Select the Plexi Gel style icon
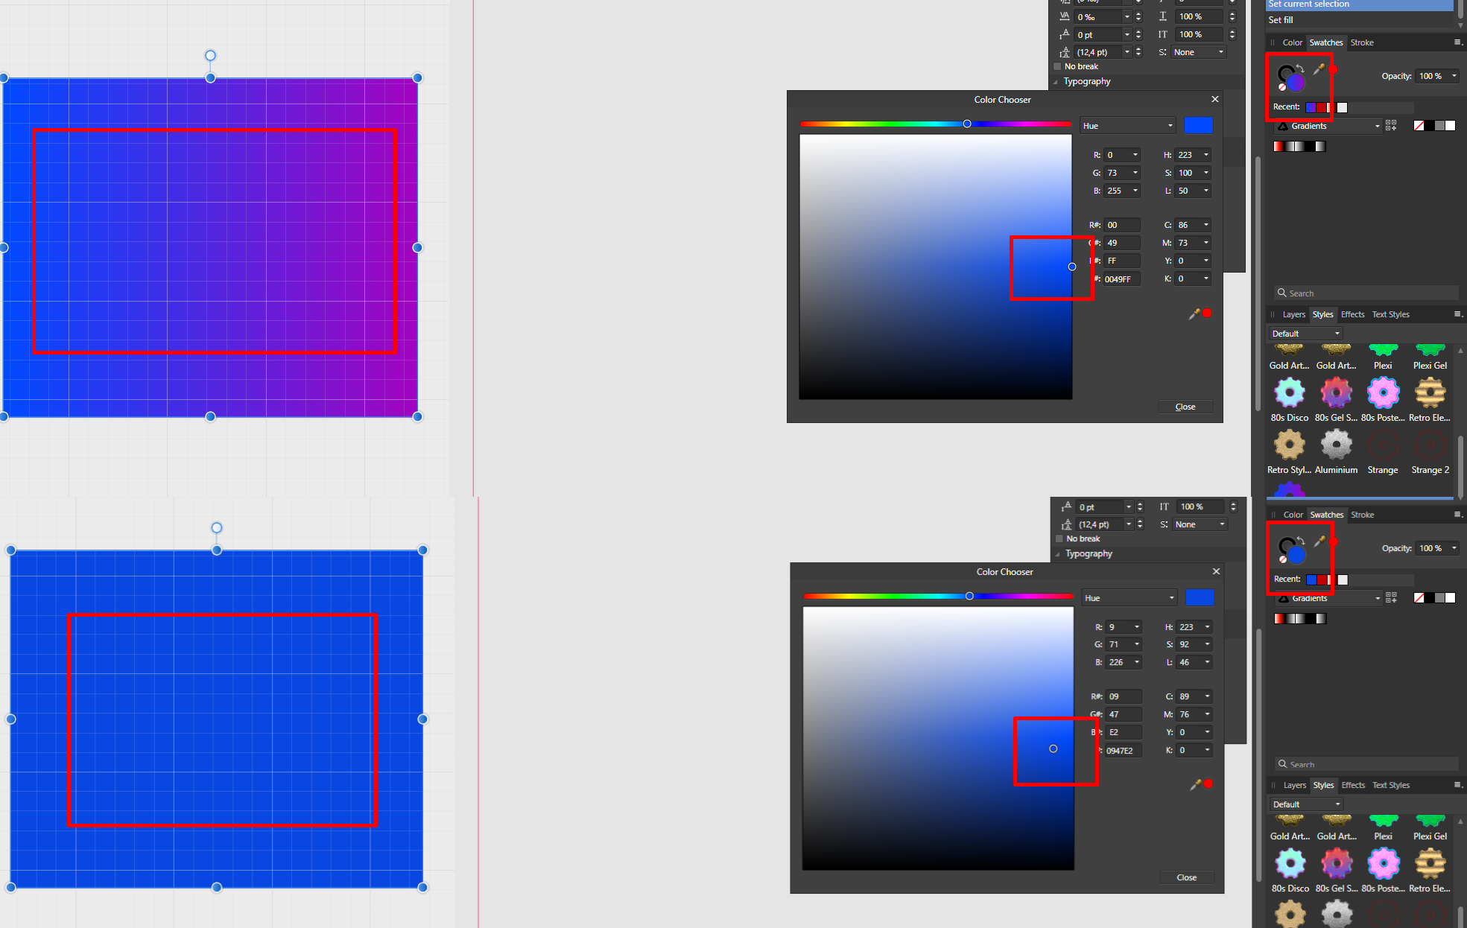The image size is (1467, 928). 1430,350
